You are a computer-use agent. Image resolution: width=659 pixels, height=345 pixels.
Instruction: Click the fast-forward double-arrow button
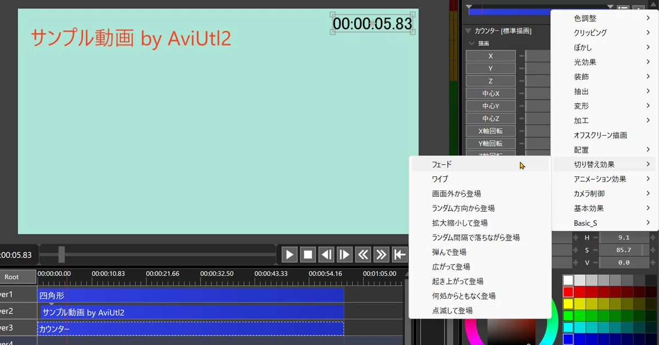point(381,254)
